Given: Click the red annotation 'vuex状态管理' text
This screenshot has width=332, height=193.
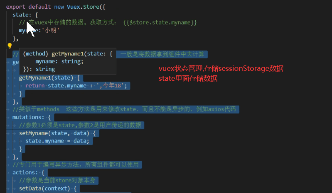Looking at the screenshot, I should (x=181, y=69).
